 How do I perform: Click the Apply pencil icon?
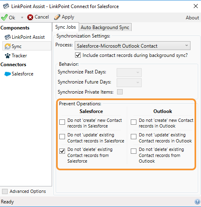coord(57,17)
